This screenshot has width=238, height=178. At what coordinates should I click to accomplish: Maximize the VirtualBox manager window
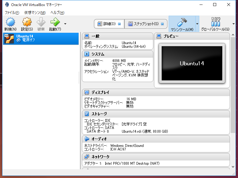click(215, 5)
